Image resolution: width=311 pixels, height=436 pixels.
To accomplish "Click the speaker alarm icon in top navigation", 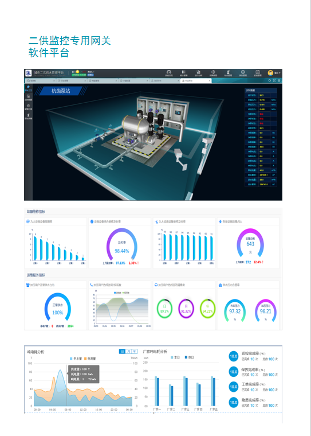I will coord(213,73).
